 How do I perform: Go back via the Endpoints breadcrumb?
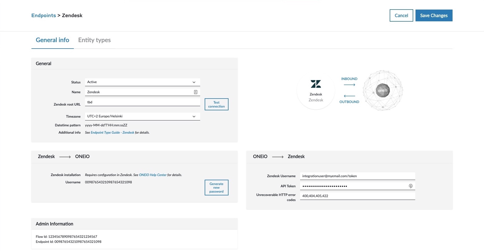44,15
